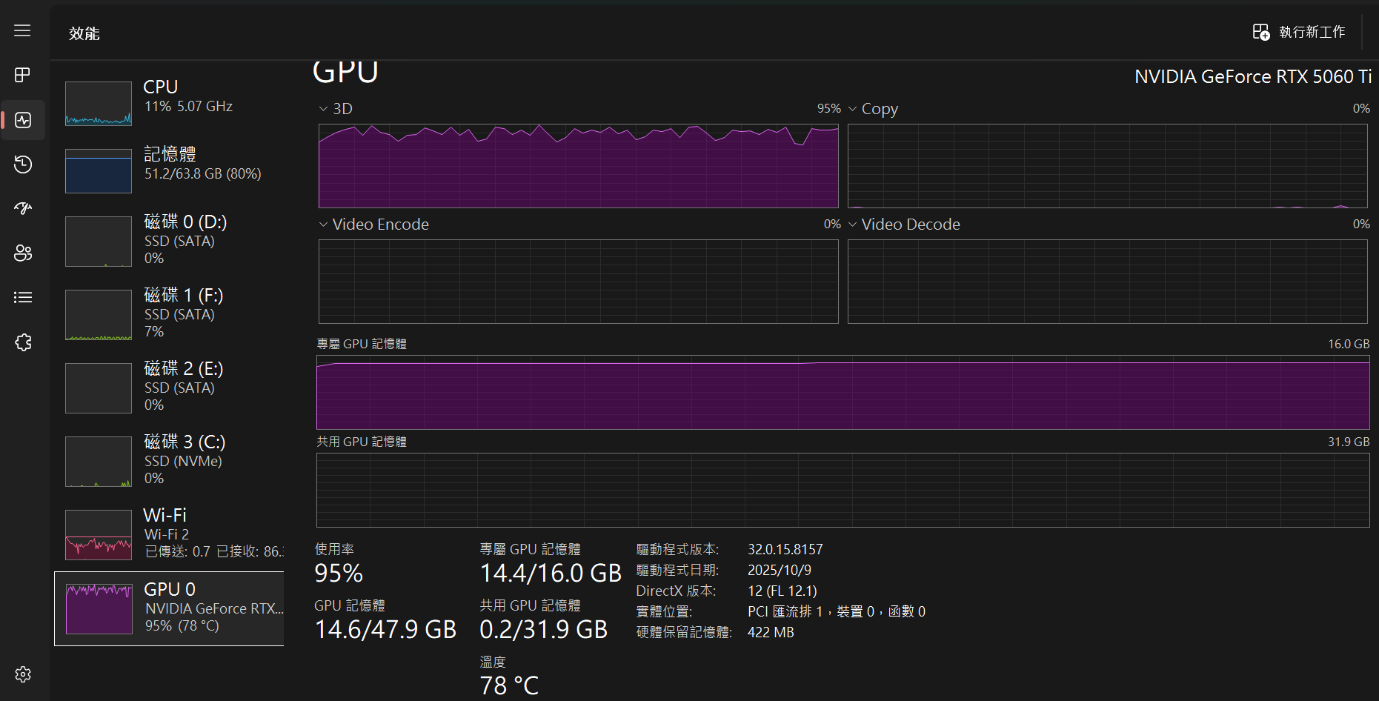Click the PCI 匯流排 location value
This screenshot has height=701, width=1379.
pyautogui.click(x=836, y=611)
